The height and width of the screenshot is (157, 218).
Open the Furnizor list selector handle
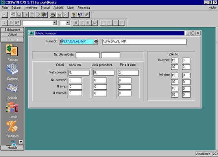60,42
